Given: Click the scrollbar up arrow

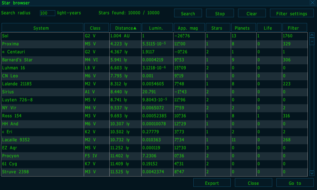Looking at the screenshot, I should [x=312, y=35].
